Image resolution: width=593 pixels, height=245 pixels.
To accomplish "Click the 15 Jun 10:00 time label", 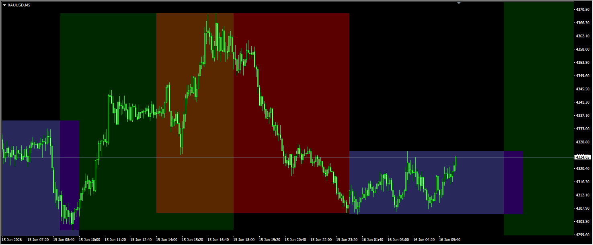I will pyautogui.click(x=89, y=240).
